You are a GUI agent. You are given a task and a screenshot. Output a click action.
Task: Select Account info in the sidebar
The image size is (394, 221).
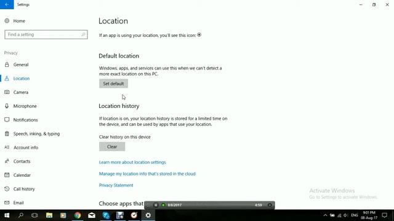click(26, 147)
